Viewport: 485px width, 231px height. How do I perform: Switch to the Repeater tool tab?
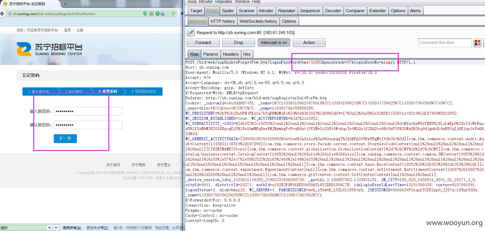point(287,11)
